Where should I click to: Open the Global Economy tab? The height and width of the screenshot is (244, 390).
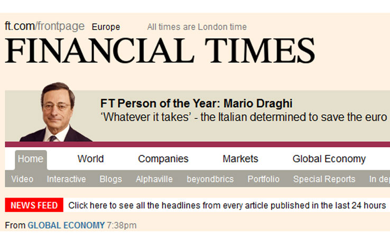329,159
